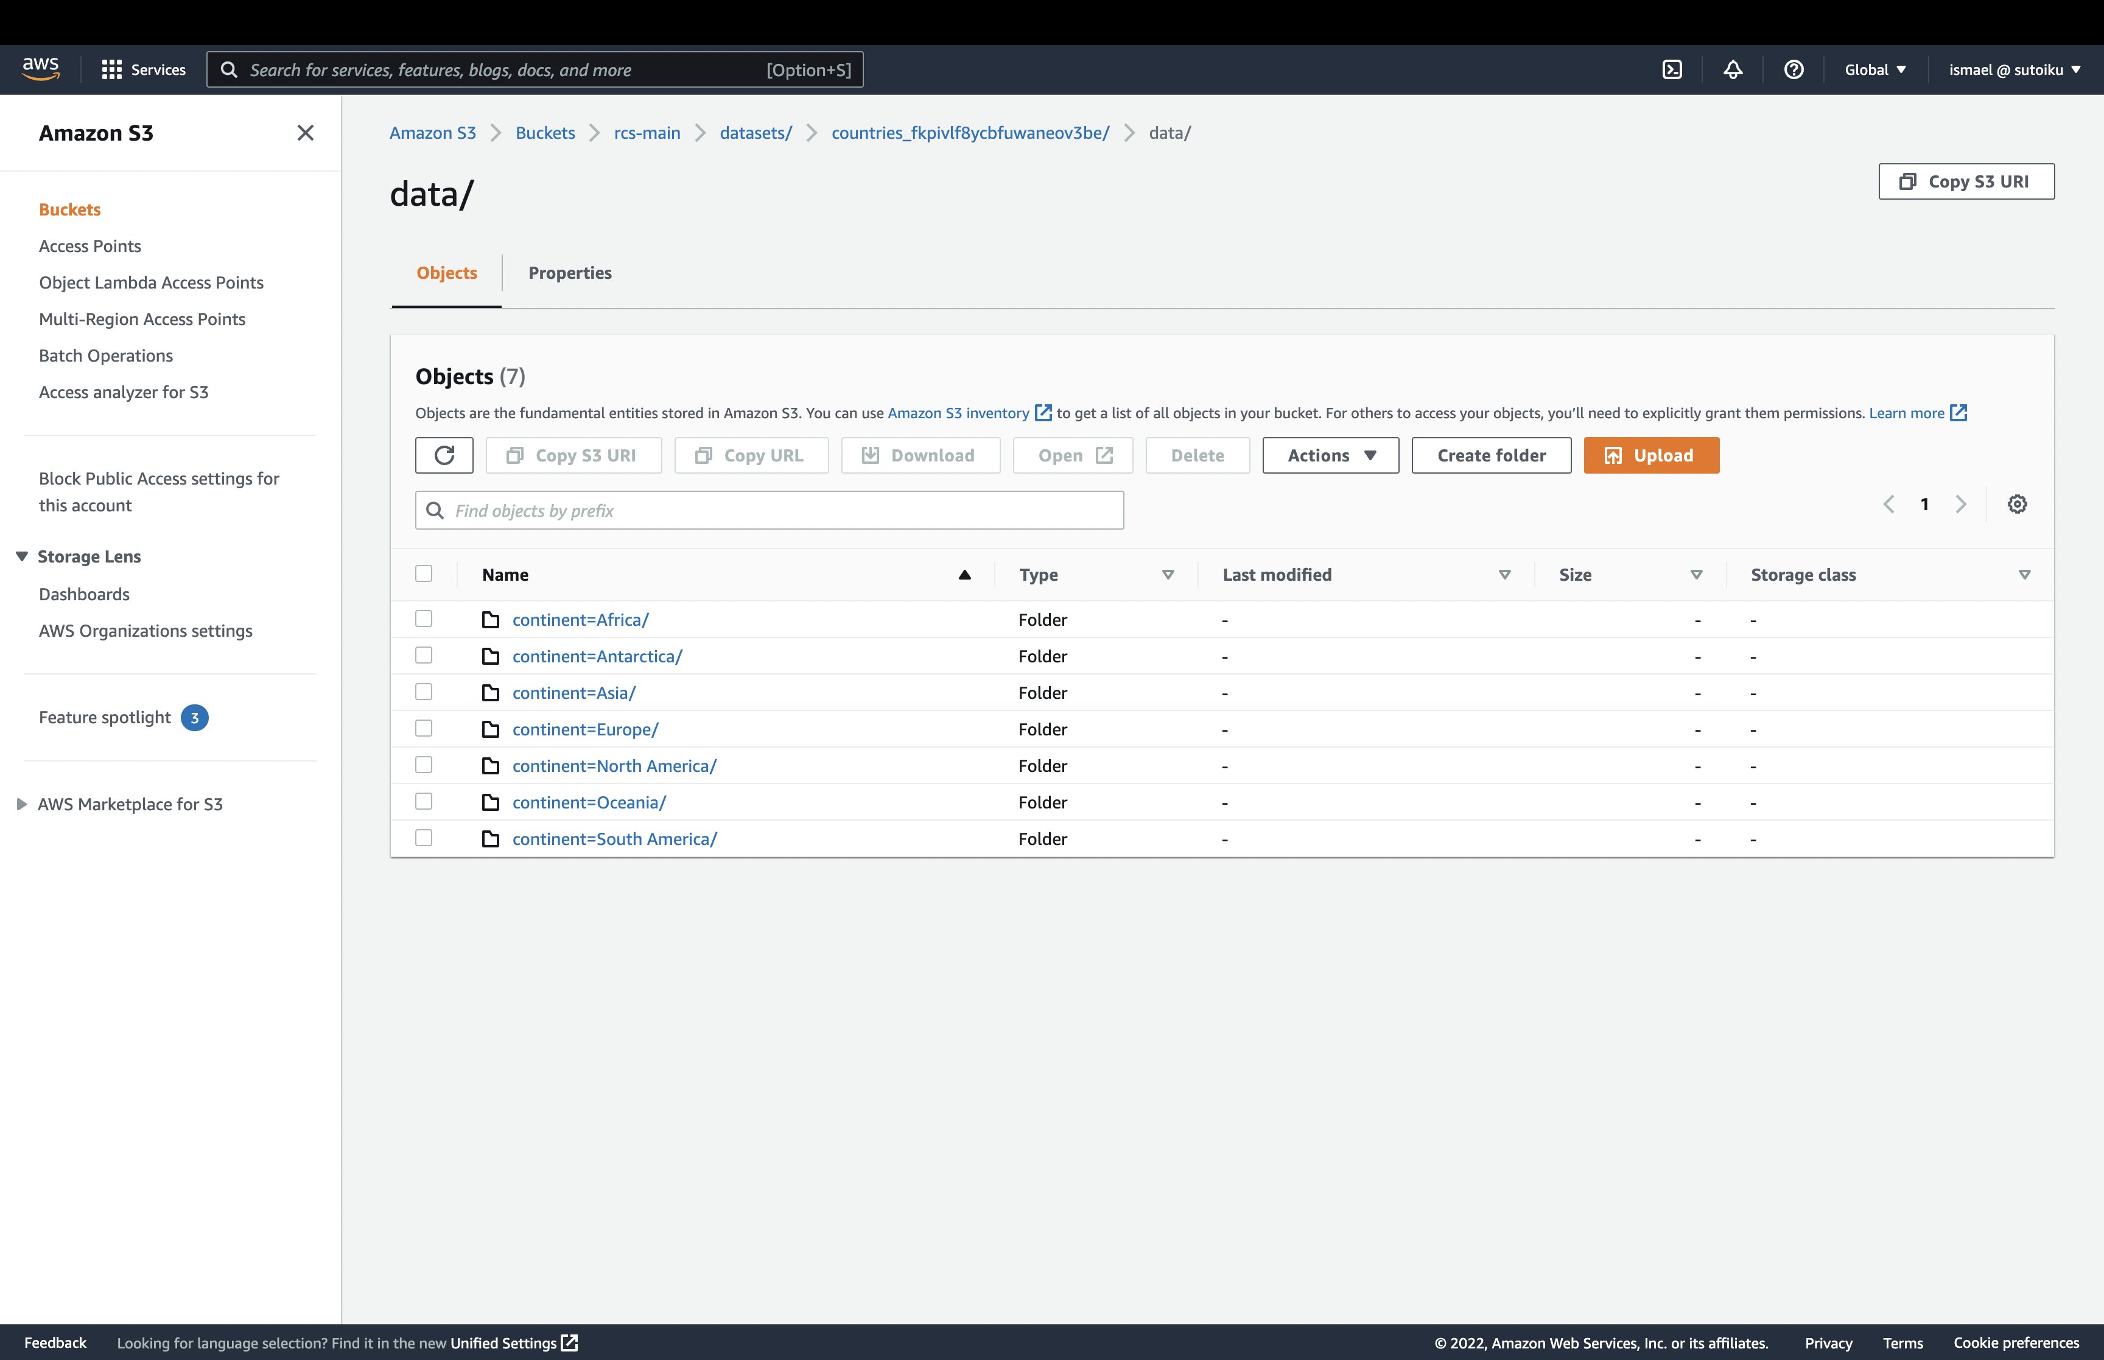Click the refresh objects button
The image size is (2104, 1360).
click(x=444, y=456)
